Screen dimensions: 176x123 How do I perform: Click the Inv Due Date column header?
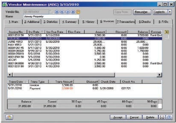click(56, 32)
